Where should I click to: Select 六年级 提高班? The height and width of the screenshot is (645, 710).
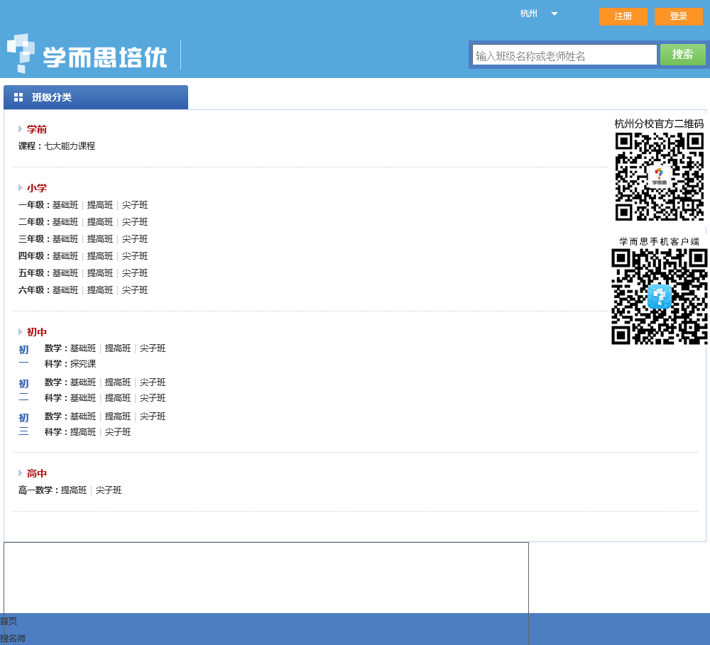(x=100, y=290)
